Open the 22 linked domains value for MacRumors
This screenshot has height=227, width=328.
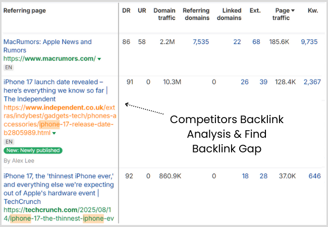click(x=237, y=42)
